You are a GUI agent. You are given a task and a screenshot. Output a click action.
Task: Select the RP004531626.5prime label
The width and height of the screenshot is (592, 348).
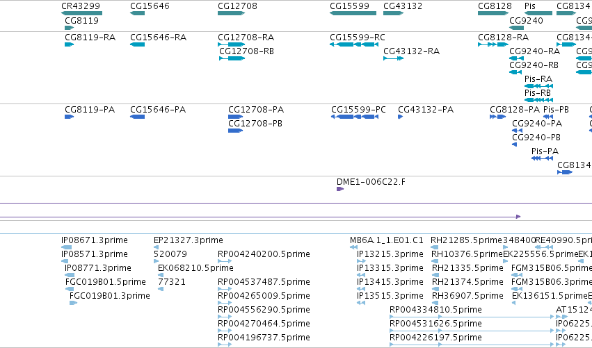click(435, 324)
